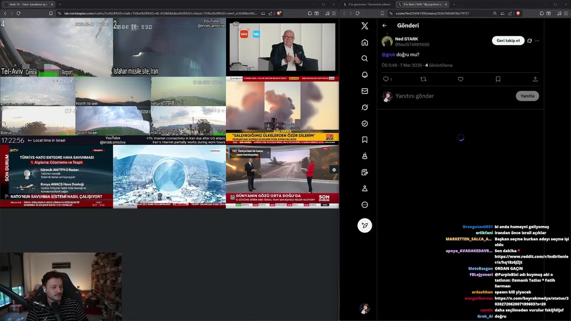Open hamburger menu in Multi TV window
Image resolution: width=571 pixels, height=321 pixels.
(335, 13)
